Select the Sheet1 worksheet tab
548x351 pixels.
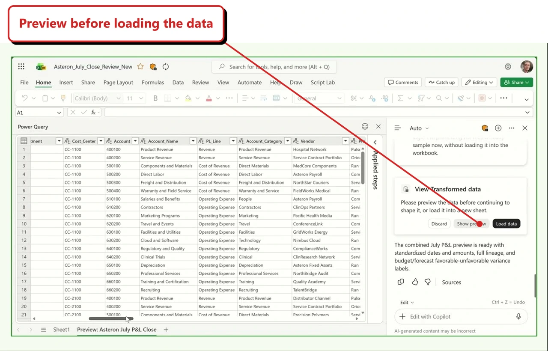61,330
